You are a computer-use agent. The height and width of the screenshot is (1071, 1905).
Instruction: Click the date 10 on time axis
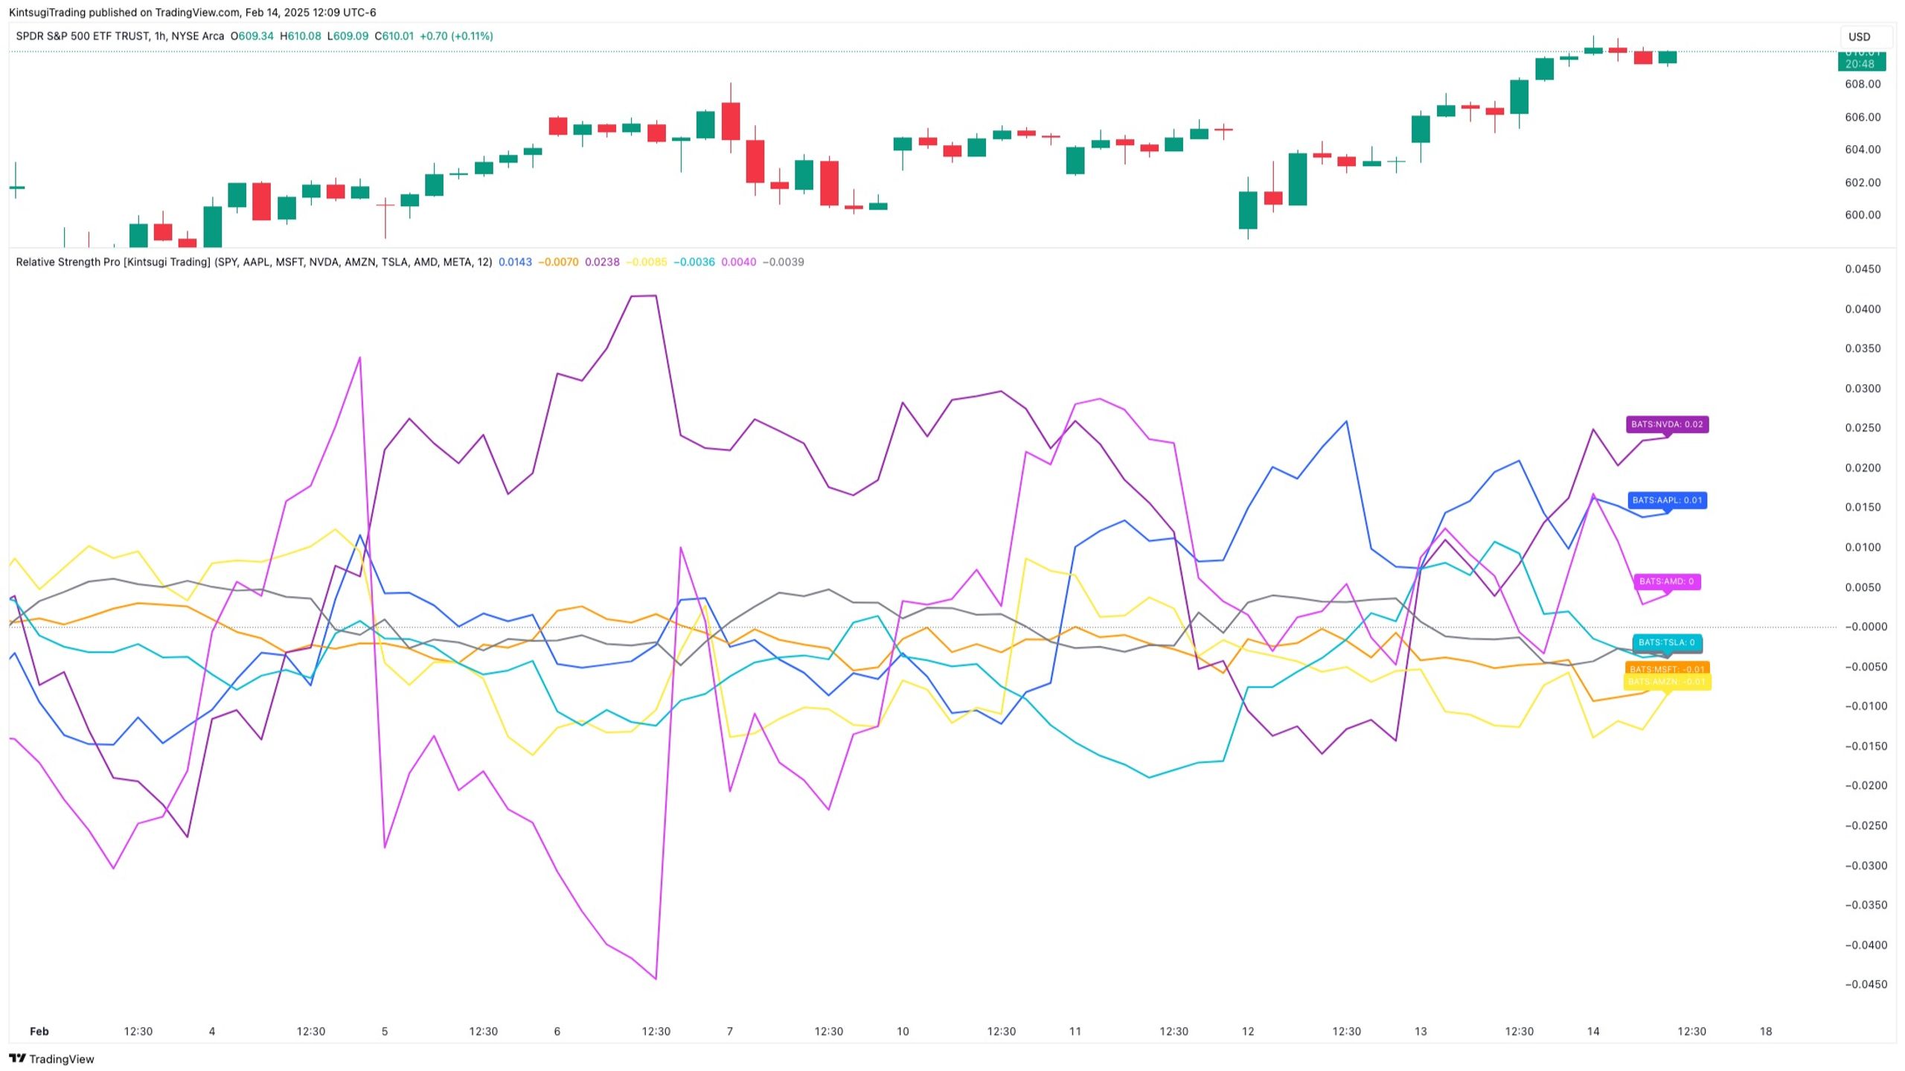click(903, 1031)
